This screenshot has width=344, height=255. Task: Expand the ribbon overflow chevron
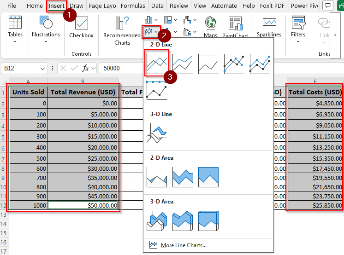(x=335, y=35)
